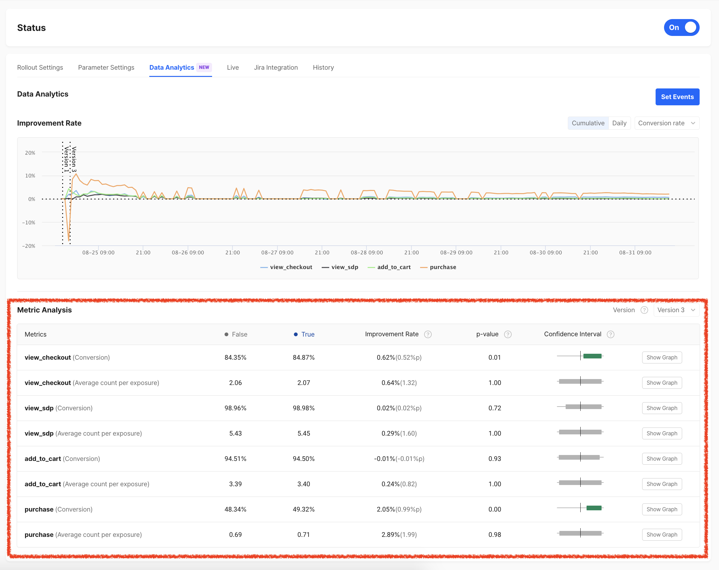Screen dimensions: 719x570
Task: Show Graph for purchase Conversion row
Action: [662, 509]
